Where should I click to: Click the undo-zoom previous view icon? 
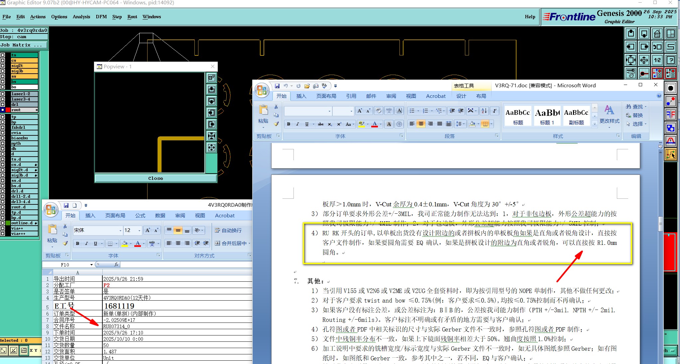point(657,47)
